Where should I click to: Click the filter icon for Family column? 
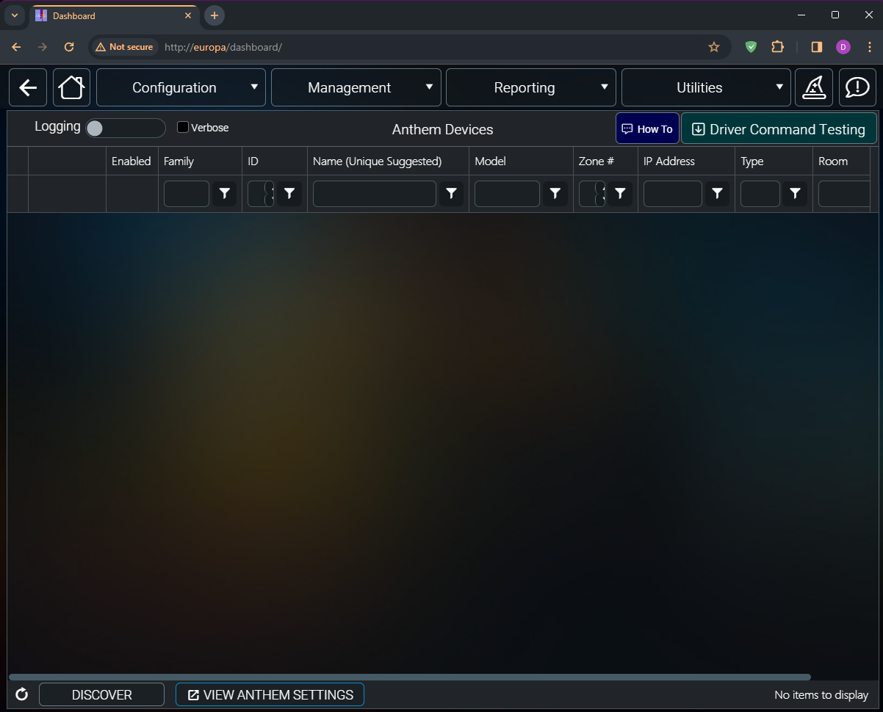[225, 194]
